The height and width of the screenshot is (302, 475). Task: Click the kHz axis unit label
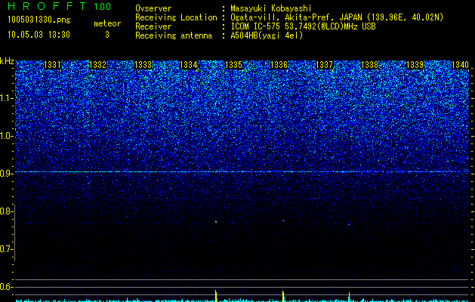tap(7, 61)
